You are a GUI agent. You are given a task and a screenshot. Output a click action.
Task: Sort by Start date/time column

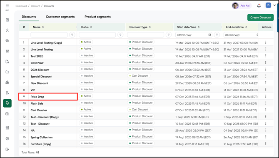point(199,27)
